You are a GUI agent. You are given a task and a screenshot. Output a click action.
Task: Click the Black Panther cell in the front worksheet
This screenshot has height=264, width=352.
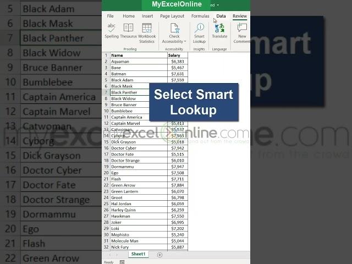pos(130,92)
